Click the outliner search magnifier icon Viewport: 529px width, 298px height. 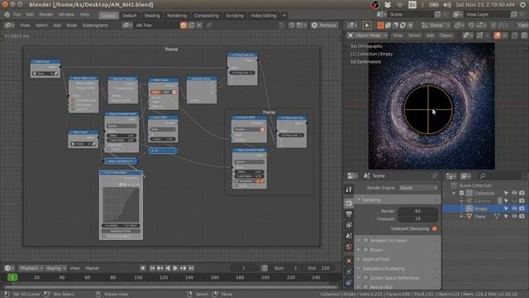tap(483, 175)
